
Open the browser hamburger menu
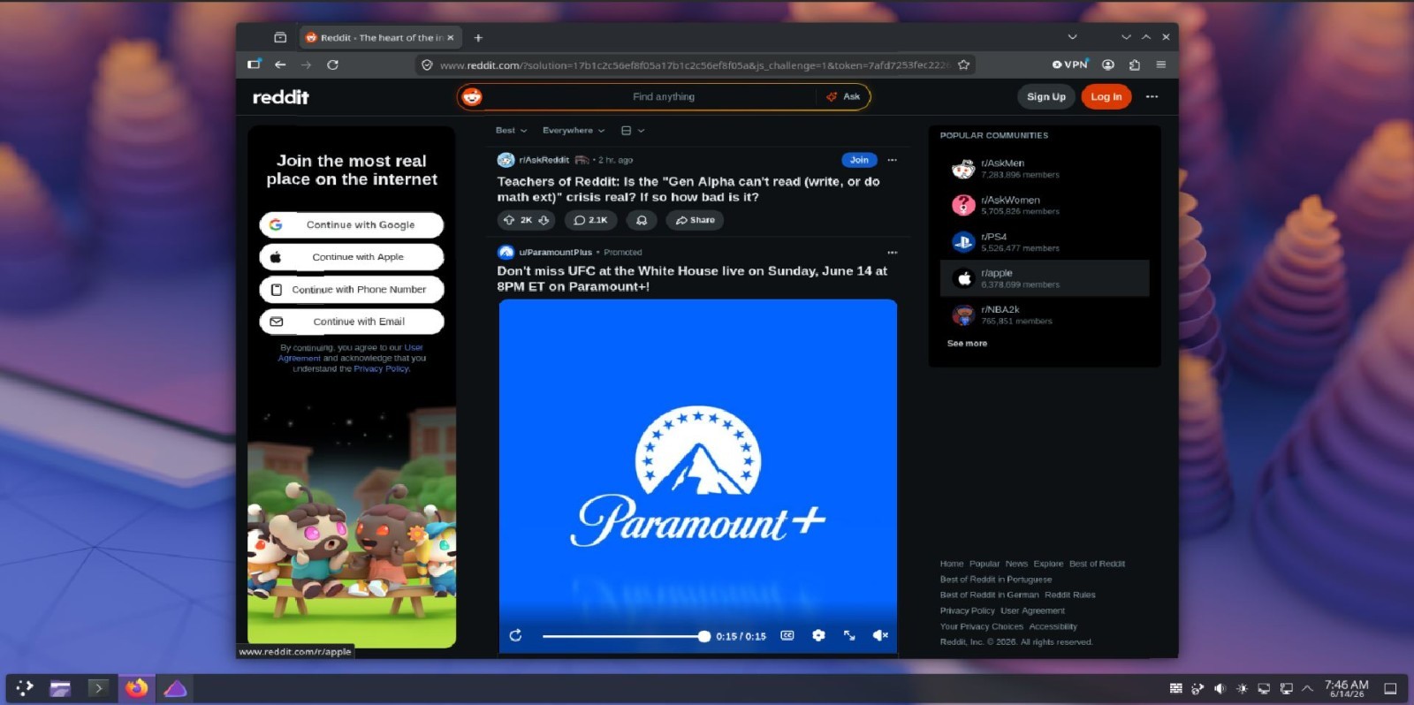pyautogui.click(x=1161, y=64)
